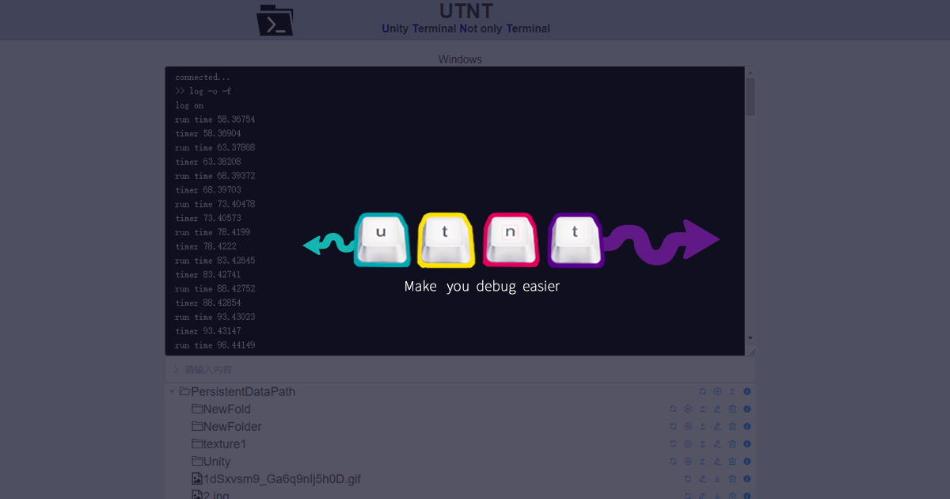Upload a file into NewFolder
This screenshot has width=950, height=499.
coord(702,426)
